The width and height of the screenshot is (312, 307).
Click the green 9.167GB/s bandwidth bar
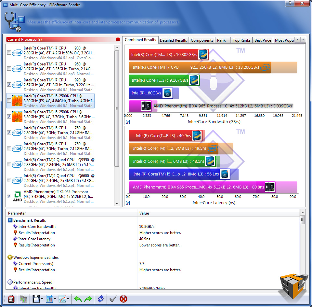[x=164, y=80]
